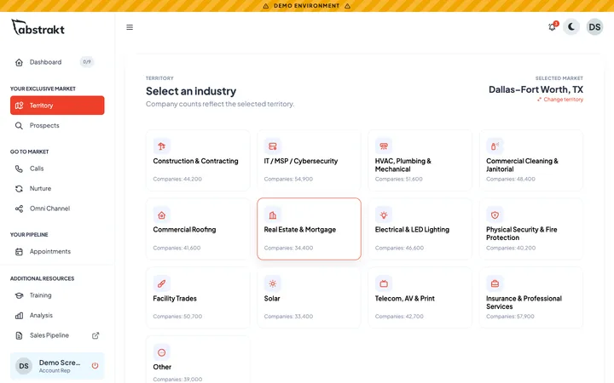Open the Analysis menu item
Viewport: 614px width, 383px height.
57,315
